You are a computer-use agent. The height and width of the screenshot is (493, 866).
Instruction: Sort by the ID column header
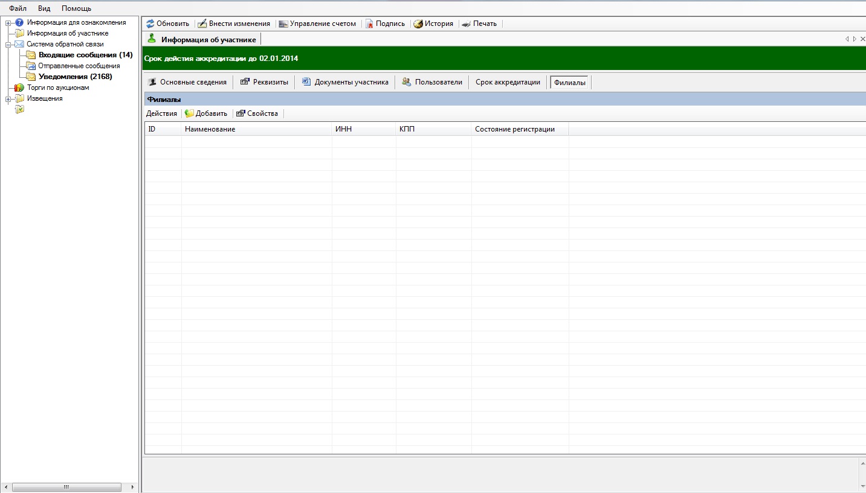coord(163,129)
